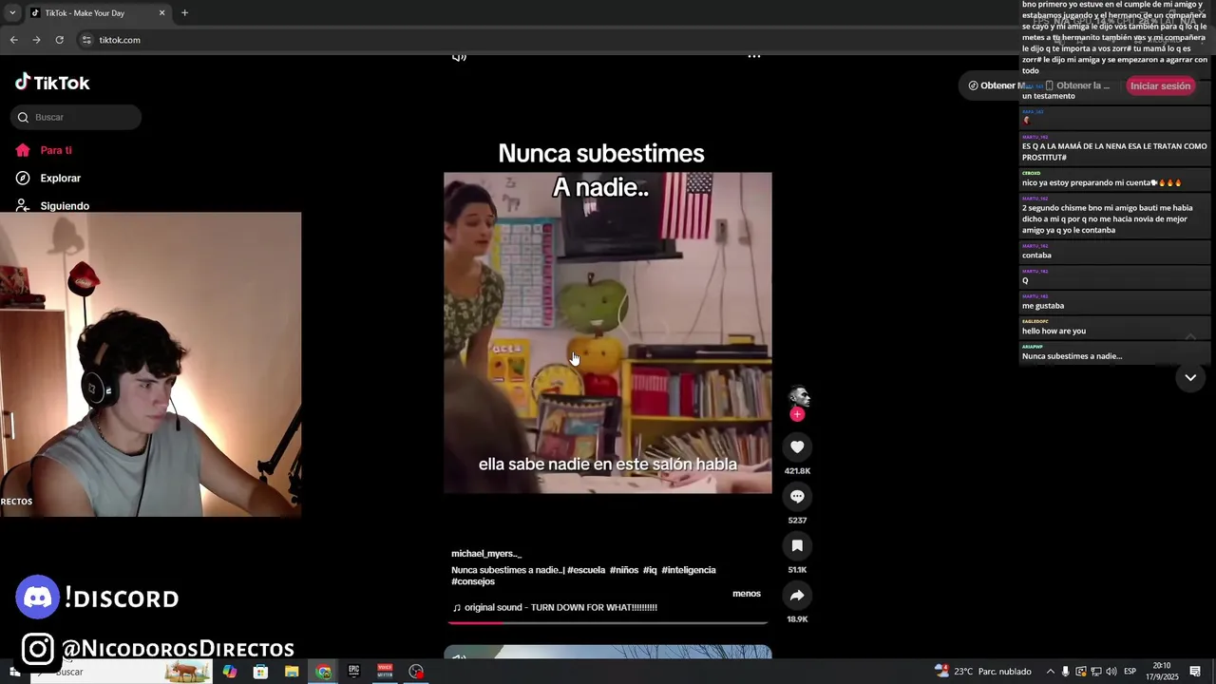The height and width of the screenshot is (684, 1216).
Task: Click comment count 5237
Action: (x=797, y=521)
